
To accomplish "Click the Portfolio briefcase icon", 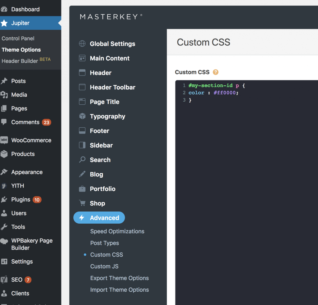I will click(x=82, y=189).
